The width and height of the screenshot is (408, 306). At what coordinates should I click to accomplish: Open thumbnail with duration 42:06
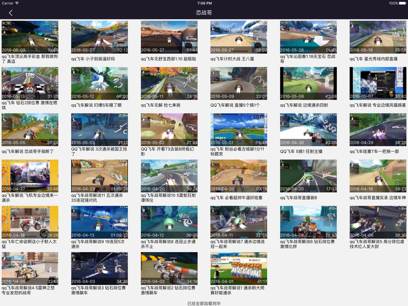(308, 130)
